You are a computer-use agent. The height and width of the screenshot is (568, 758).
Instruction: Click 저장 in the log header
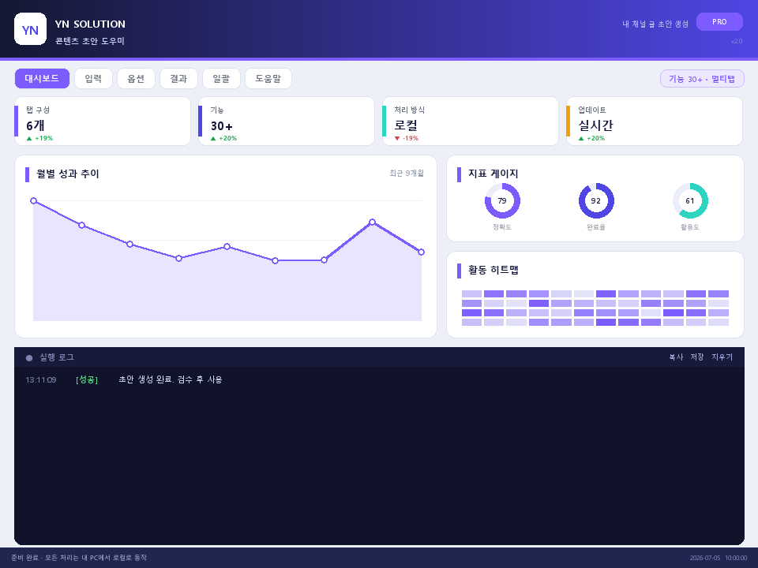pyautogui.click(x=697, y=357)
